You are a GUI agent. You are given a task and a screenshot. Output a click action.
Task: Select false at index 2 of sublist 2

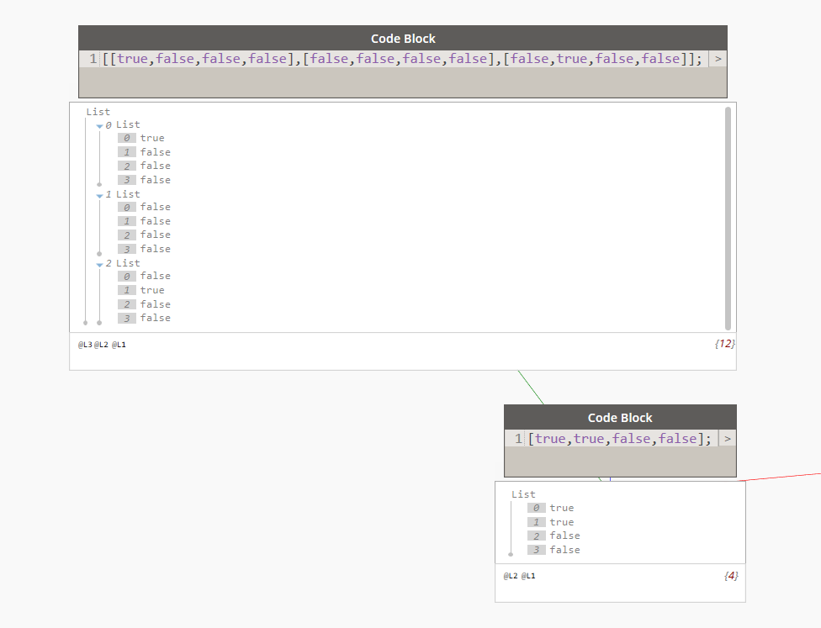point(155,304)
